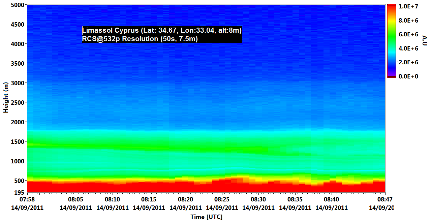Click the Limassol Cyprus location annotation text
The height and width of the screenshot is (224, 431).
(x=162, y=31)
